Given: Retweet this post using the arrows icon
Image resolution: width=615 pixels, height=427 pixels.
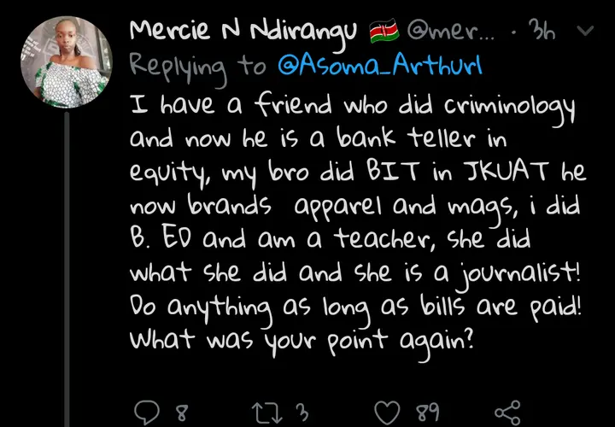Looking at the screenshot, I should pos(267,412).
